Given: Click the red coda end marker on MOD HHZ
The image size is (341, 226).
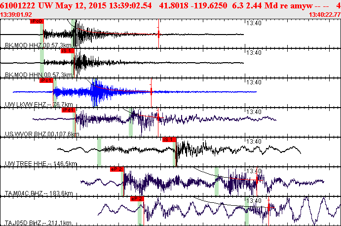Looking at the screenshot, I should (158, 34).
